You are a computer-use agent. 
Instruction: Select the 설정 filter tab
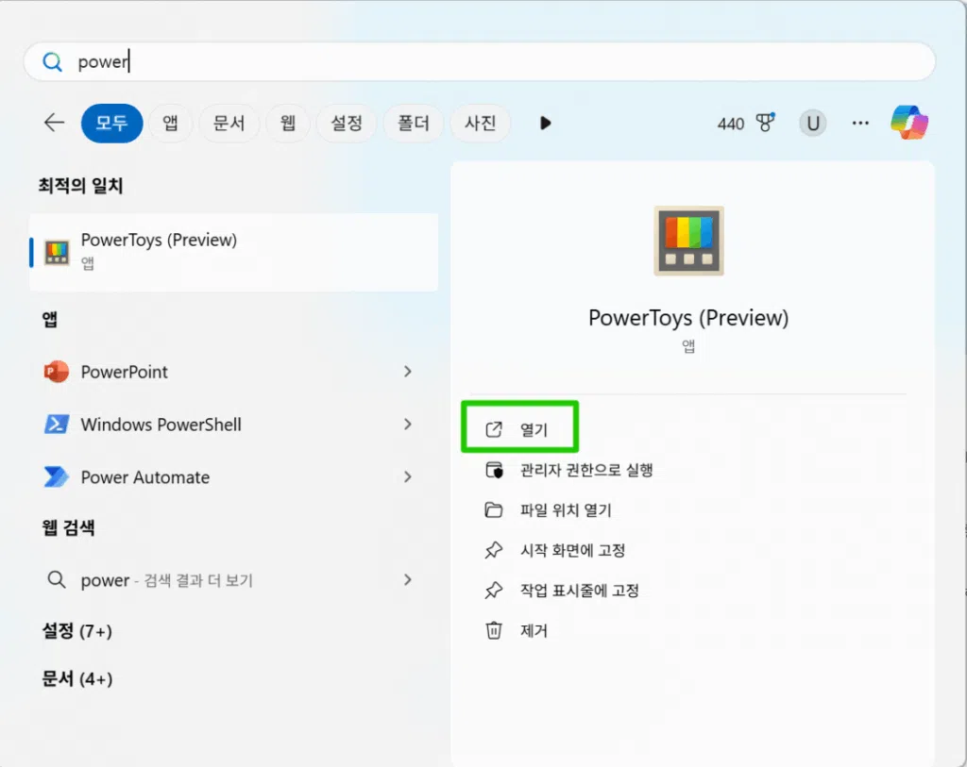pos(347,123)
